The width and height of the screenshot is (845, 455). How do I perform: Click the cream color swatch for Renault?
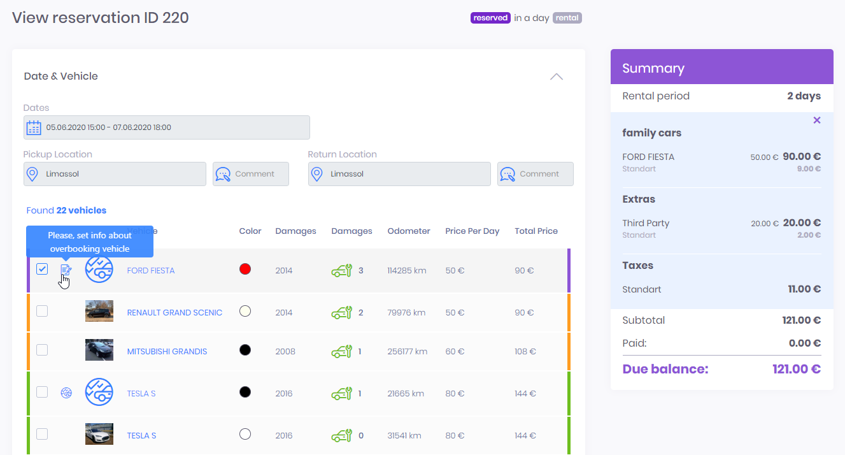click(x=245, y=311)
